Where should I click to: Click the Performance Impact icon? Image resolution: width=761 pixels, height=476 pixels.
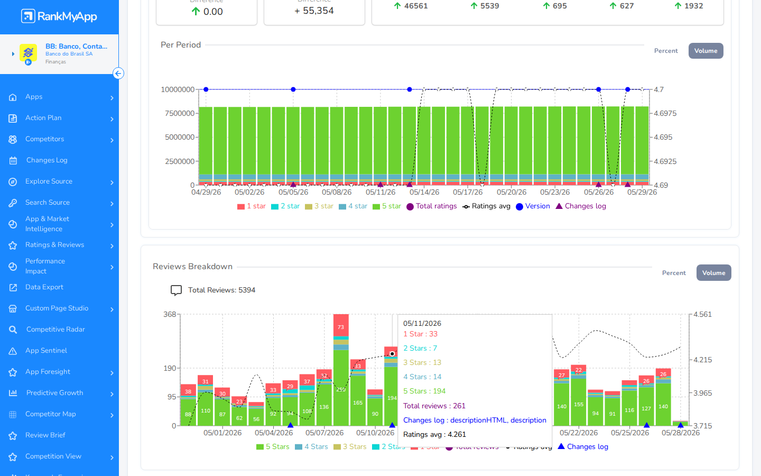pos(13,267)
